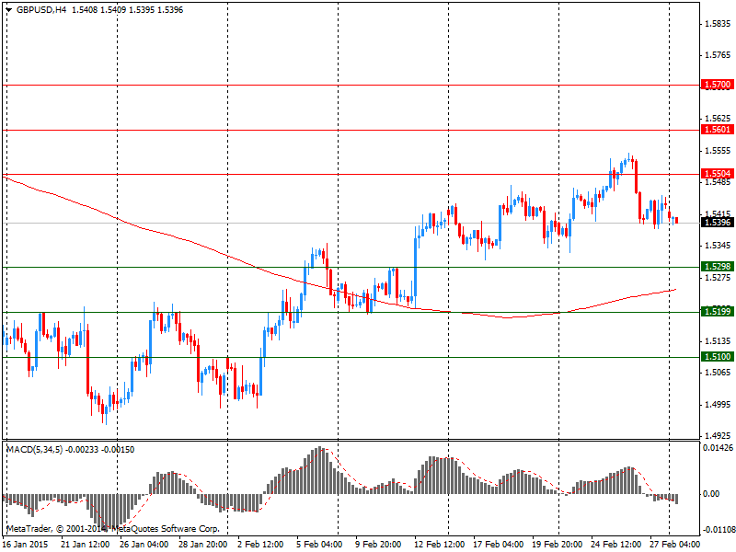
Task: Click the 9 Feb 20:00 time label
Action: (x=378, y=545)
